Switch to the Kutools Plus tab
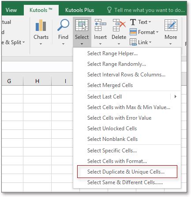Screen dimensions: 191x197 pyautogui.click(x=79, y=10)
